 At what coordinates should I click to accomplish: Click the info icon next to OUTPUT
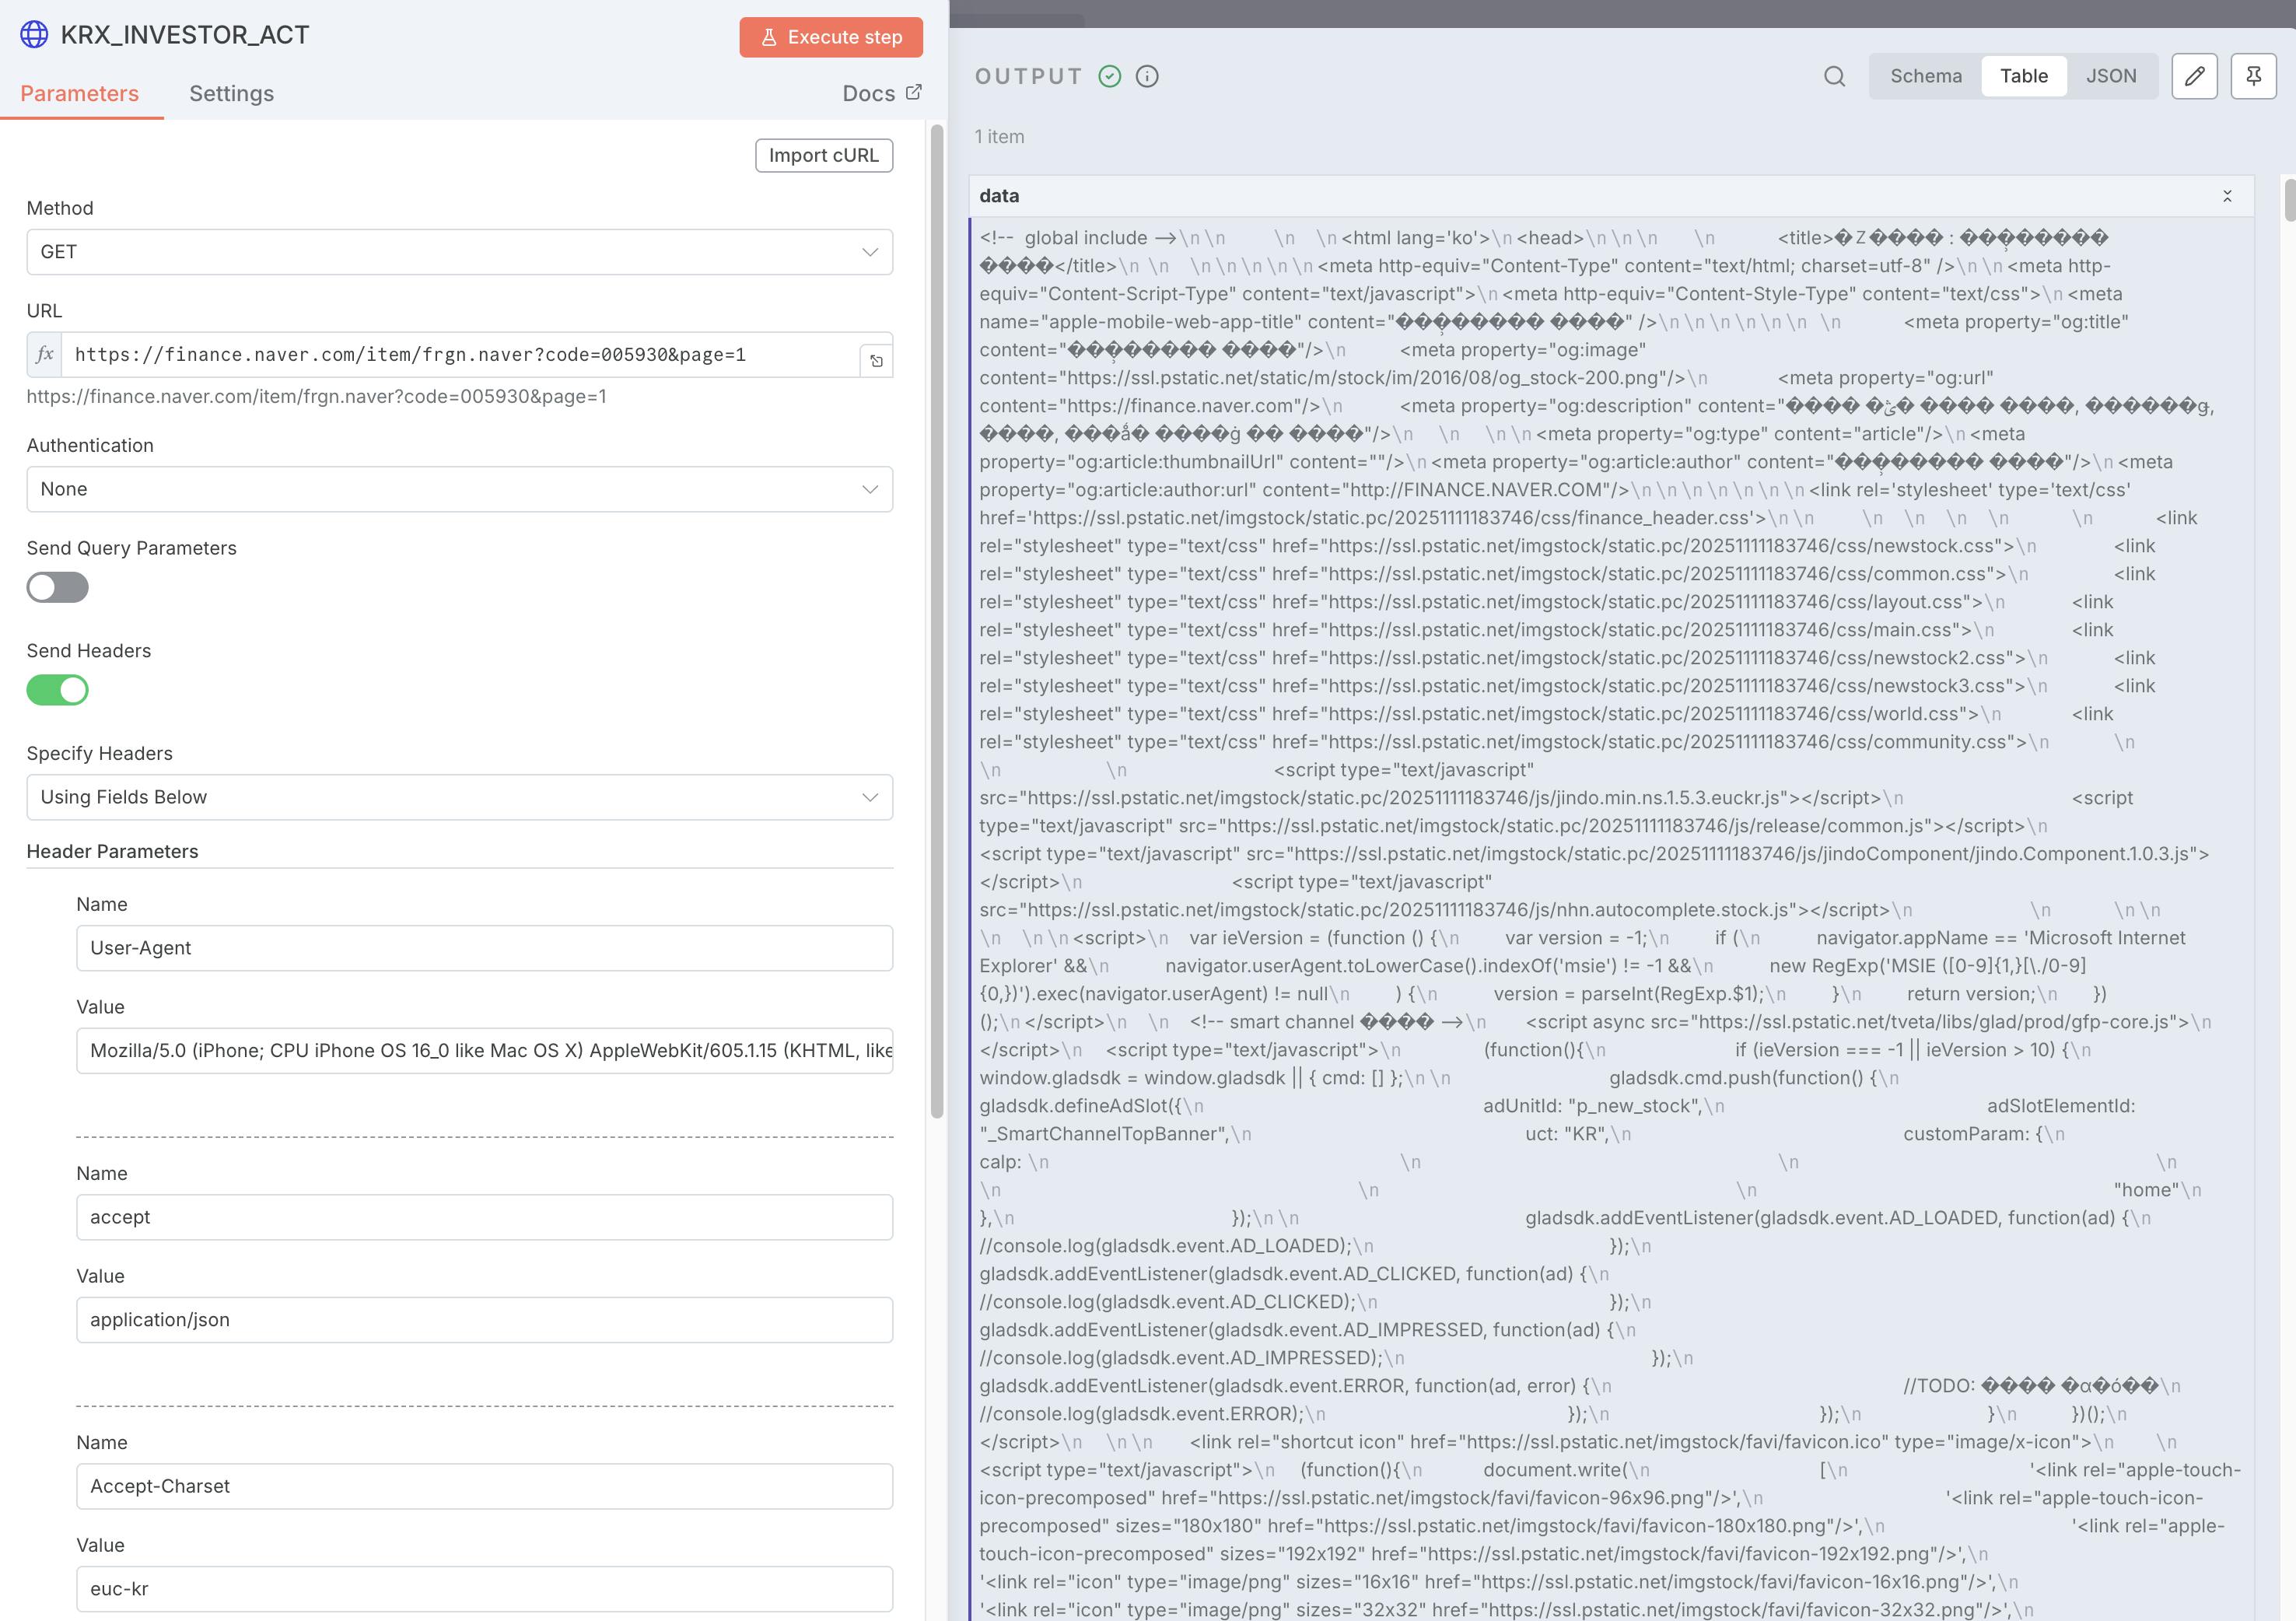point(1147,76)
